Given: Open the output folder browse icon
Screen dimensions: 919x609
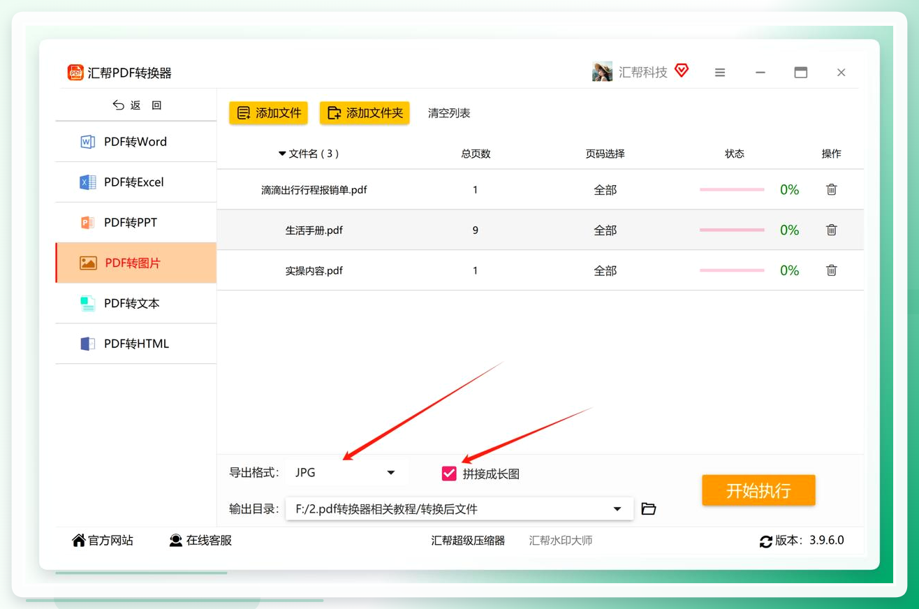Looking at the screenshot, I should click(x=649, y=508).
